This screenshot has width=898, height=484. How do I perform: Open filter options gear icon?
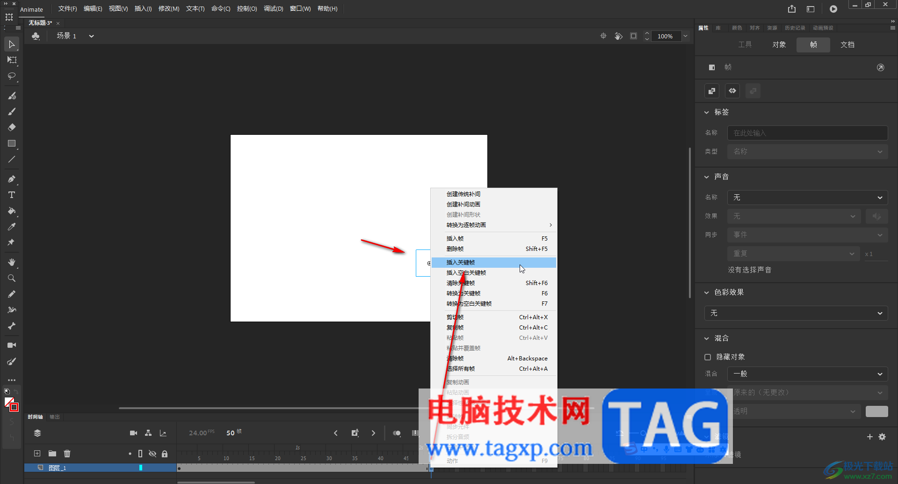coord(882,437)
